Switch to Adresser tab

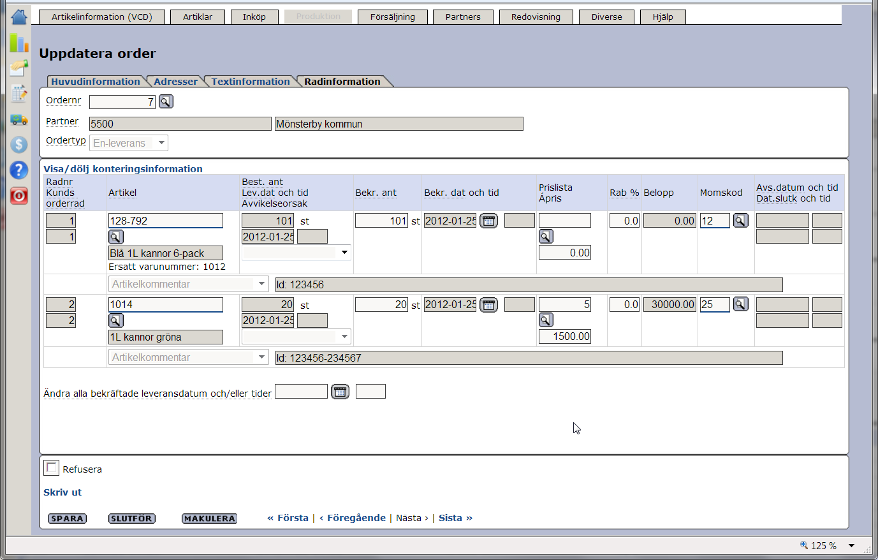click(x=175, y=81)
